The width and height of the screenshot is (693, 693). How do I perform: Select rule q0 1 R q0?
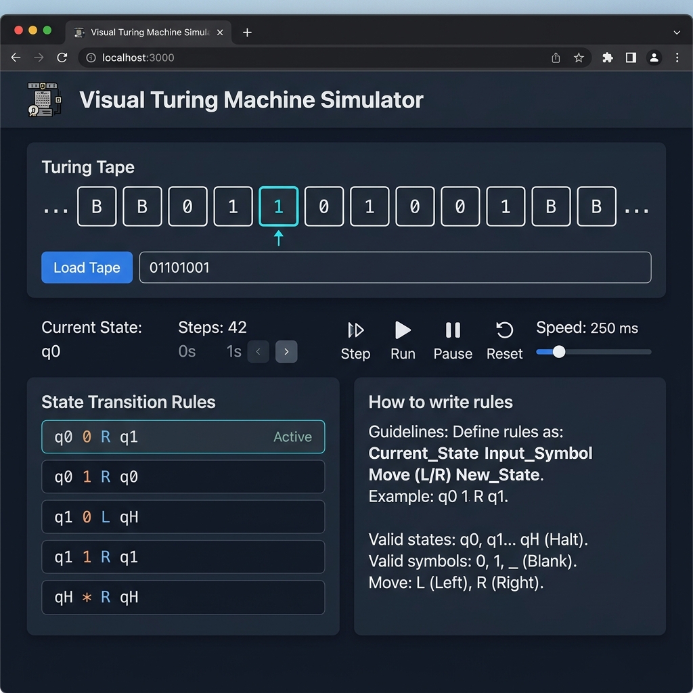[183, 477]
